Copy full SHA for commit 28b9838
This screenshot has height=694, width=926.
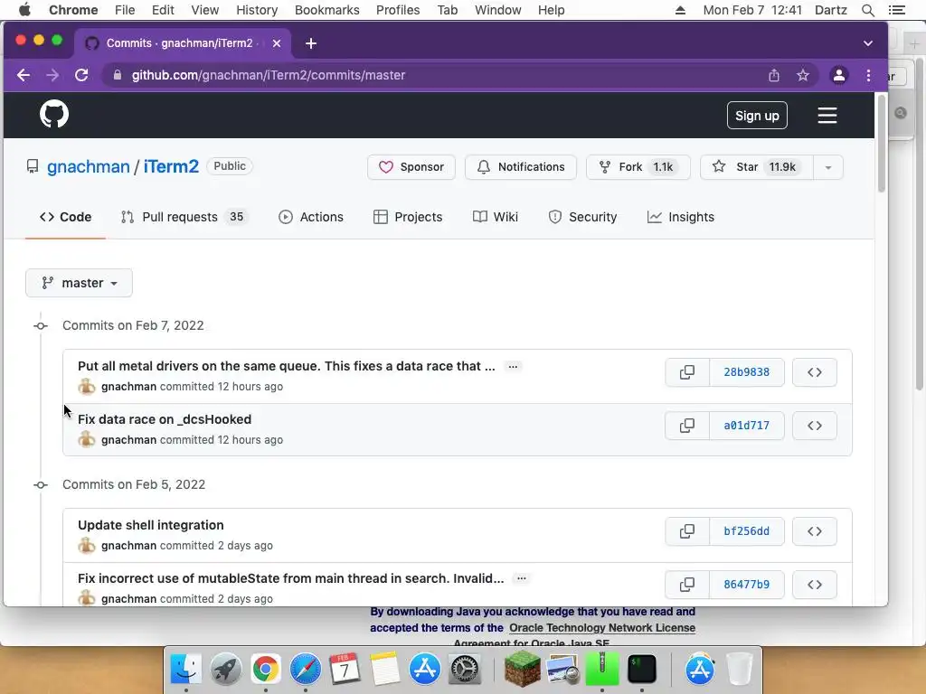point(687,372)
